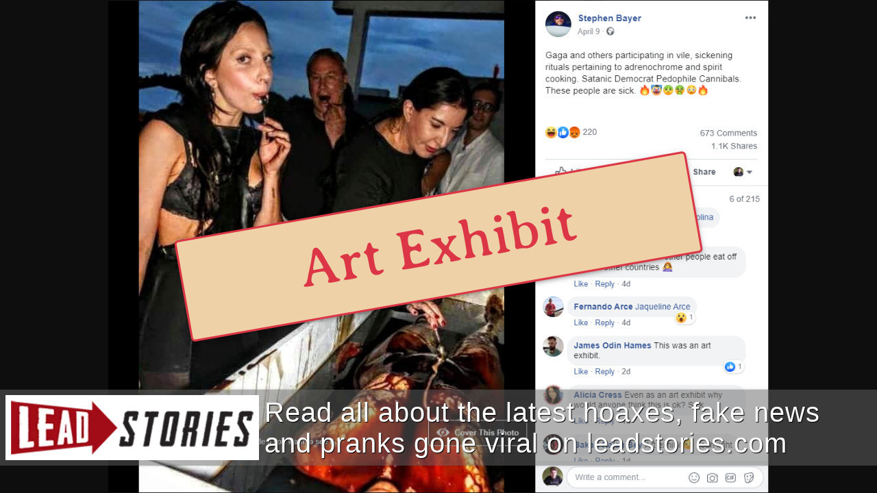The image size is (877, 493).
Task: Reply to James Odin Hames's comment
Action: [605, 372]
